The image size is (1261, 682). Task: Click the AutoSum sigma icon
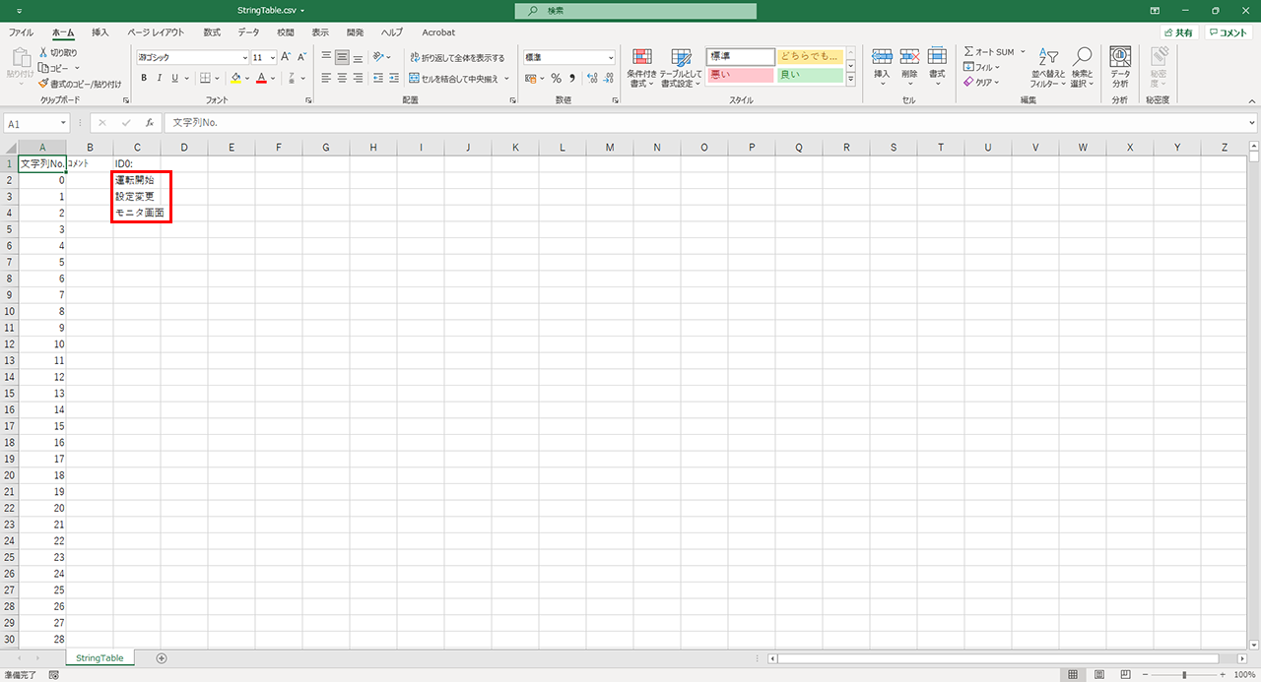tap(969, 52)
